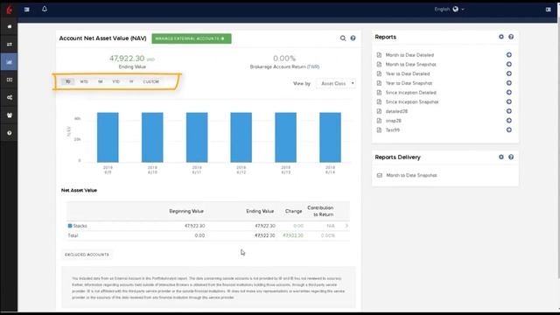This screenshot has width=560, height=315.
Task: Click the Change column header
Action: (293, 211)
